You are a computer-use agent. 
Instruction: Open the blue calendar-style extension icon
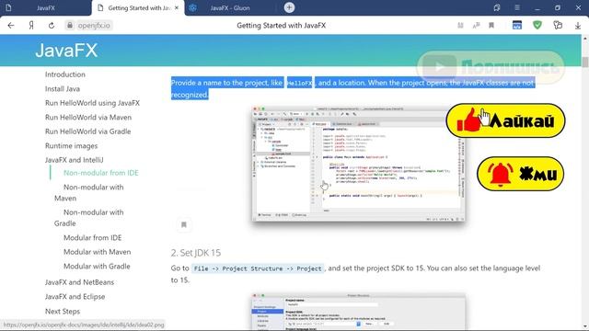click(x=517, y=25)
